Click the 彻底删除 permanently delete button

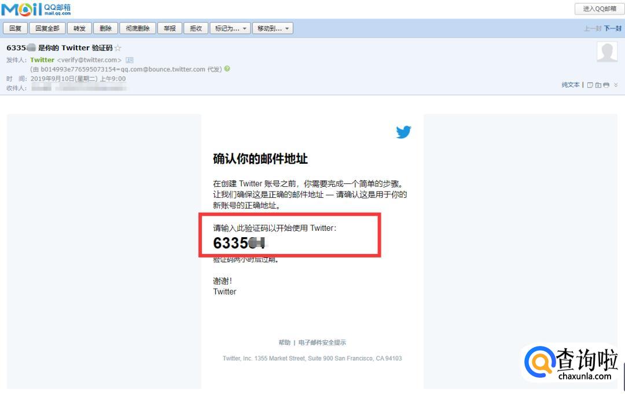[138, 28]
